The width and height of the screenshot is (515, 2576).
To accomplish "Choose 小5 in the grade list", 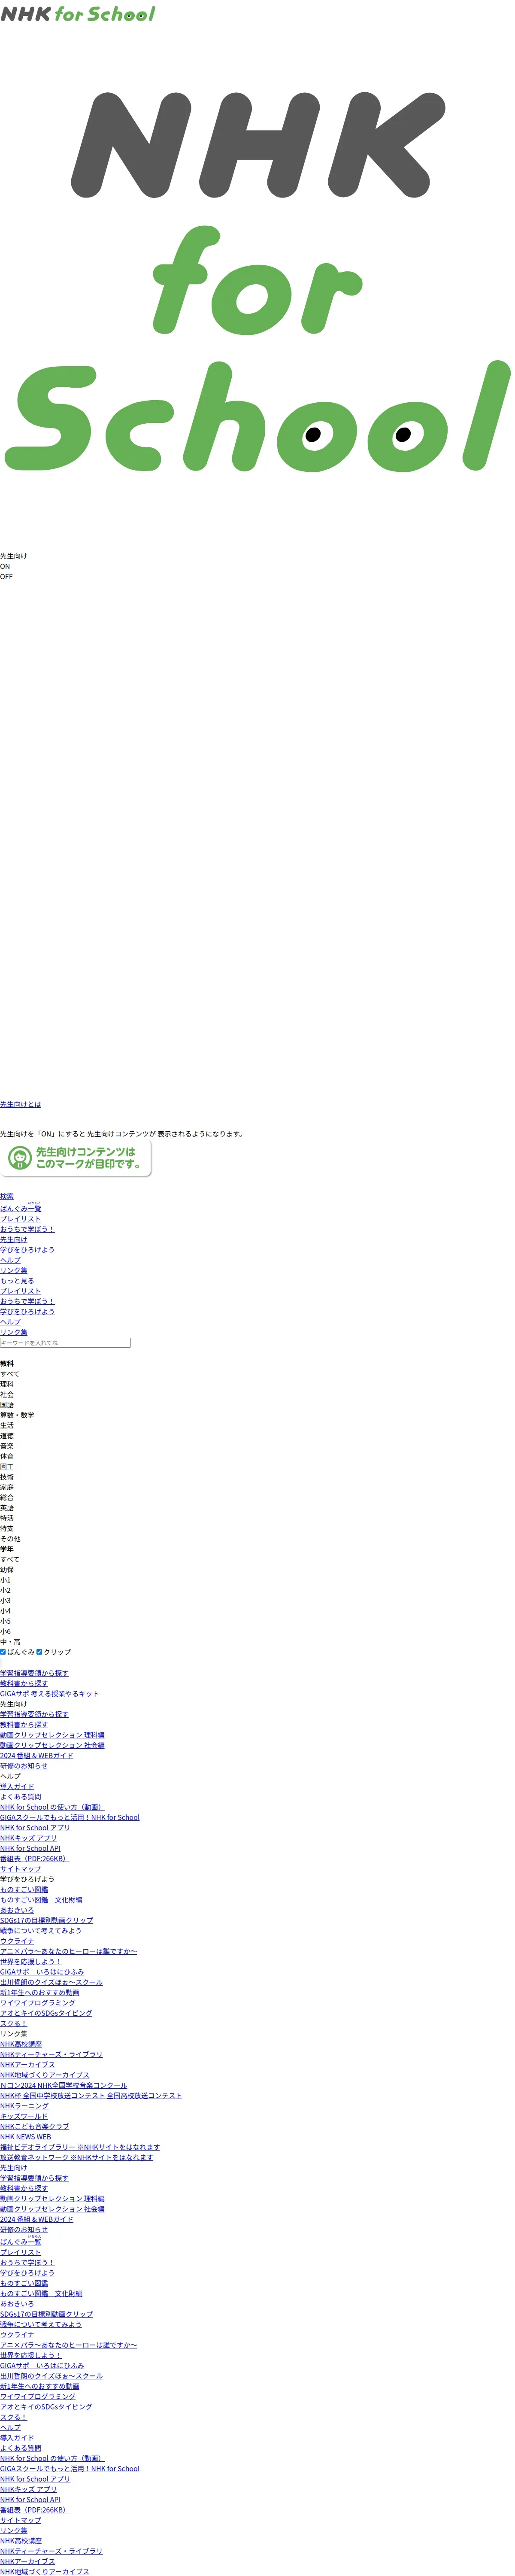I will click(6, 1622).
